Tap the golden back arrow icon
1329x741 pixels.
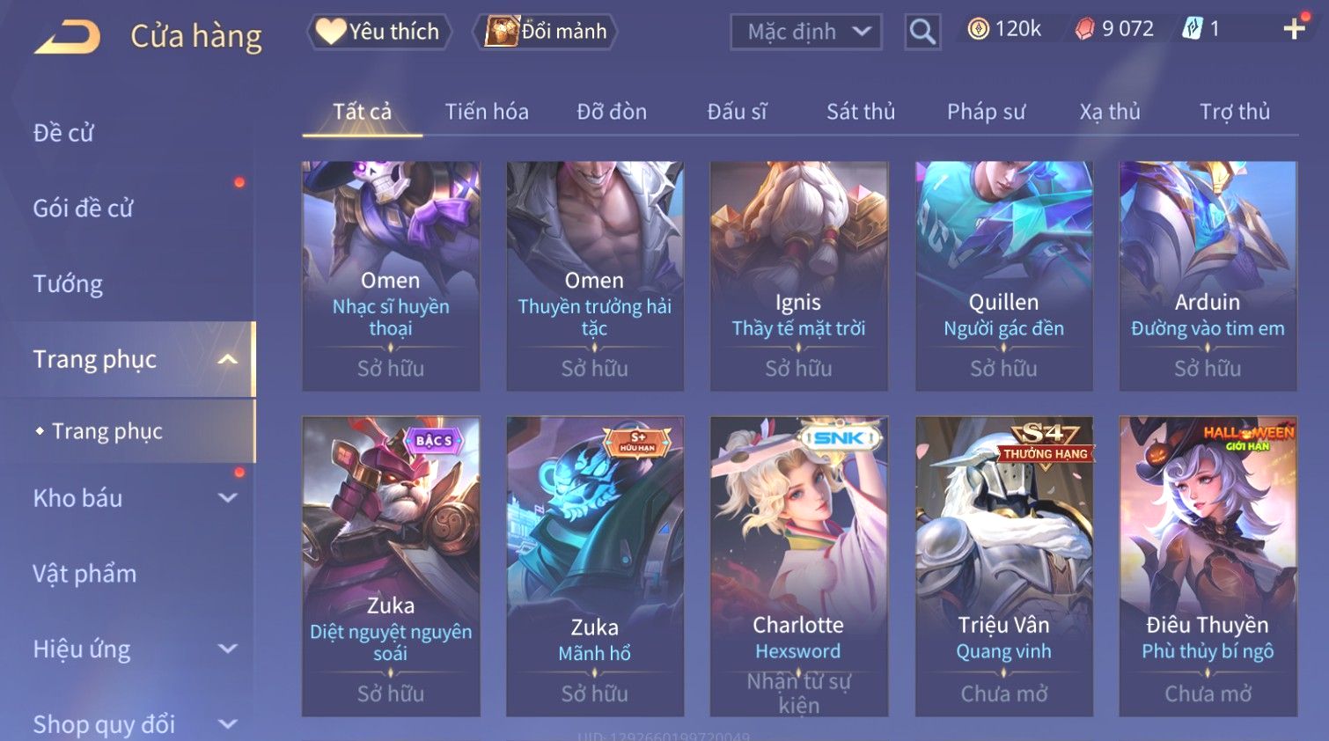pyautogui.click(x=67, y=37)
